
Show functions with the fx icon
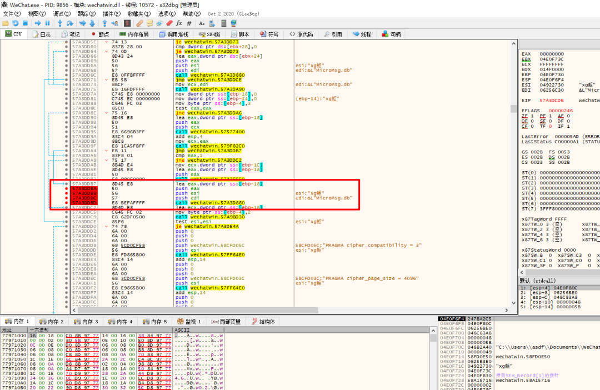pyautogui.click(x=179, y=23)
